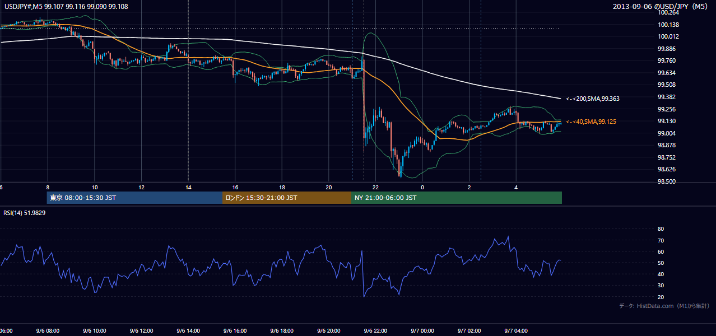Click hour 14 on the price chart axis
Screen dimensions: 716x336
(188, 187)
